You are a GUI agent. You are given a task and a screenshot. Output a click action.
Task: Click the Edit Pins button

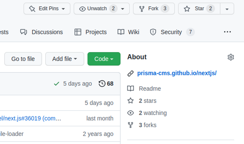[47, 9]
